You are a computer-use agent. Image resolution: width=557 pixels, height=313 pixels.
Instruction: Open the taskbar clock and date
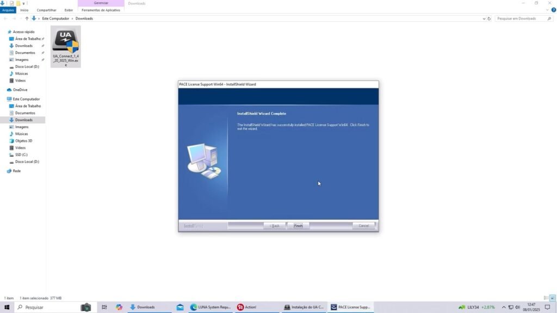coord(531,308)
